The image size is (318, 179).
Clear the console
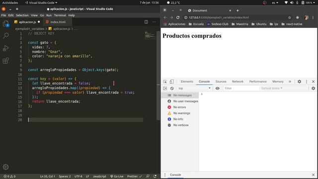click(172, 89)
